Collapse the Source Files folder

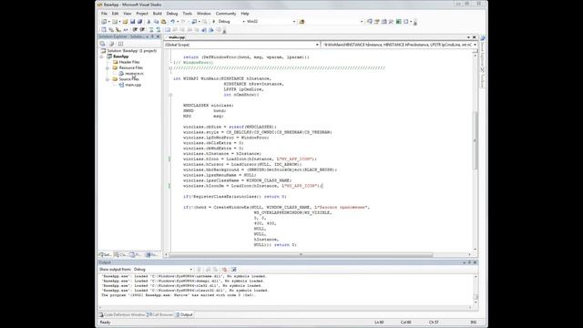tap(107, 79)
